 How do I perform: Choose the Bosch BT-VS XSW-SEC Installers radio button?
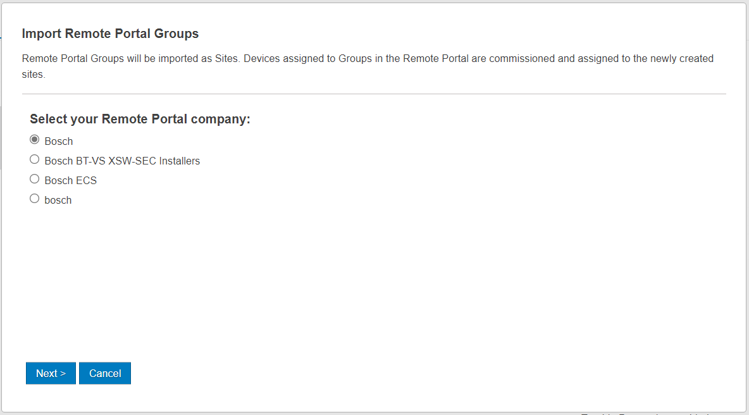pyautogui.click(x=35, y=159)
